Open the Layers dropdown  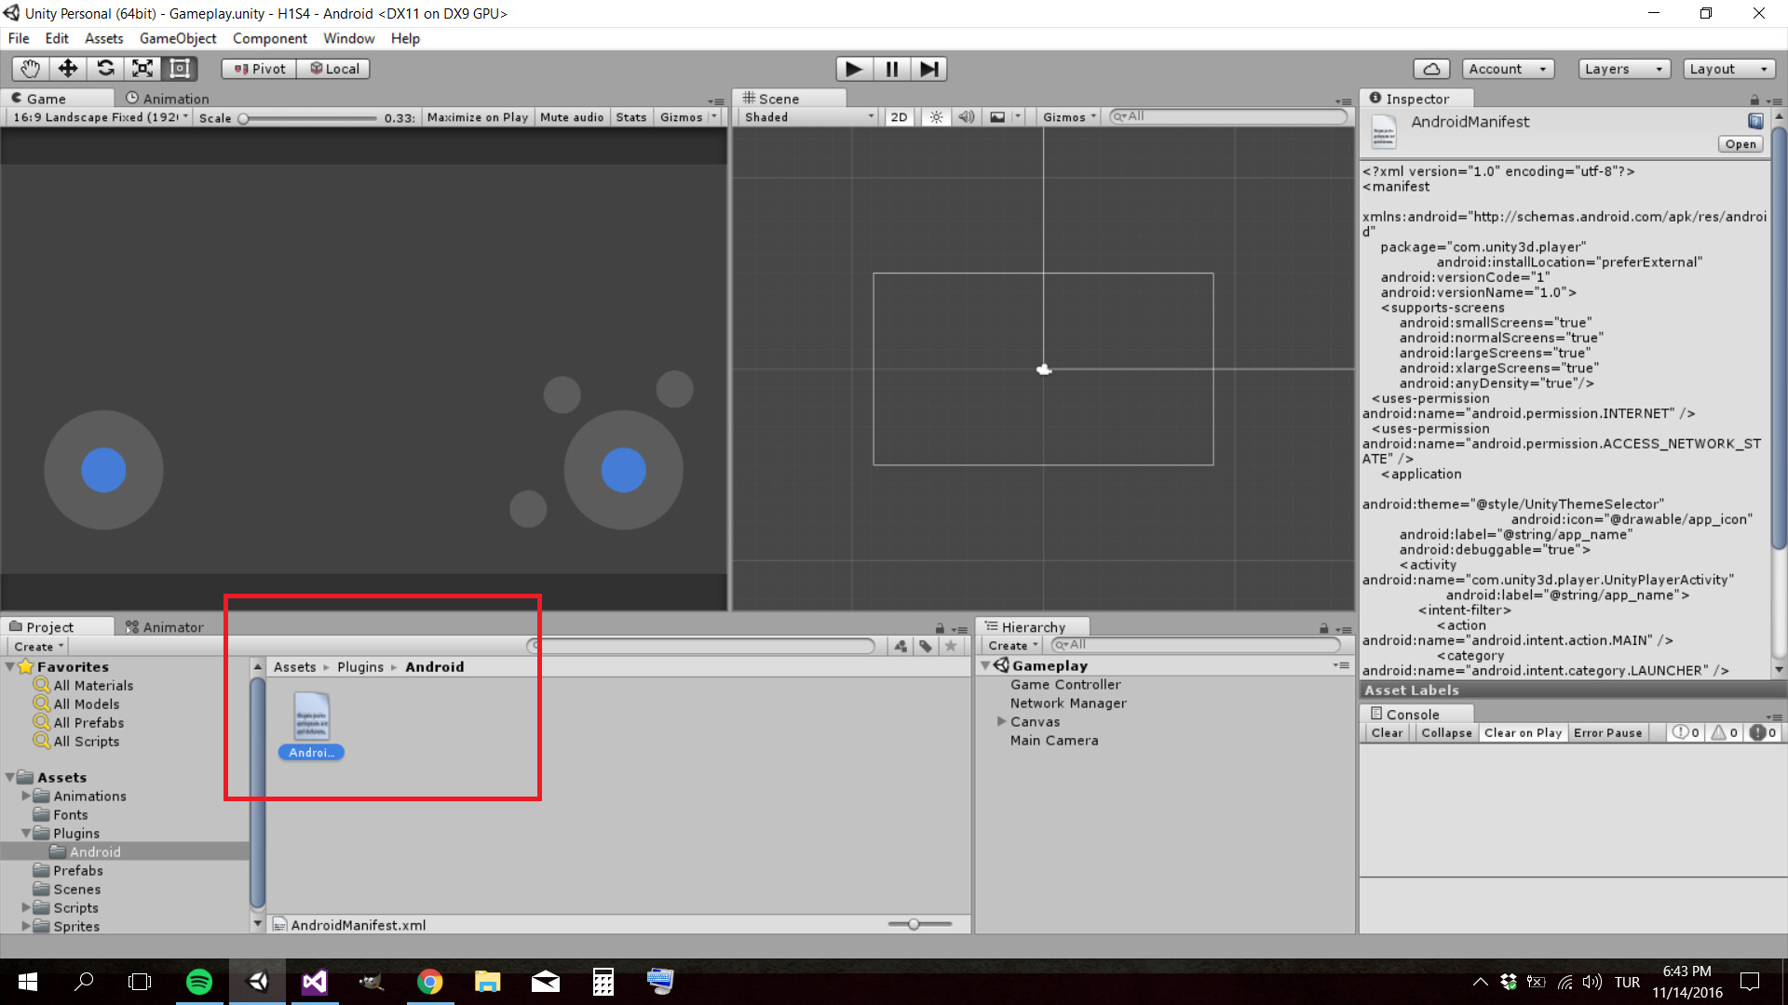pos(1622,68)
